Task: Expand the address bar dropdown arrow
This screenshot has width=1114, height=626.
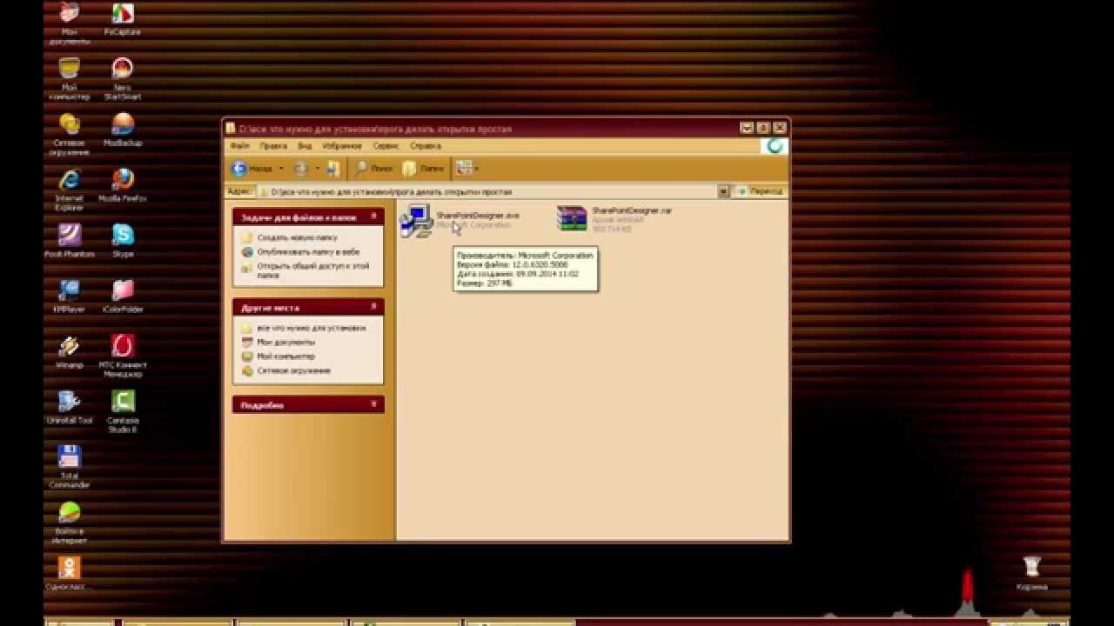Action: pyautogui.click(x=723, y=191)
